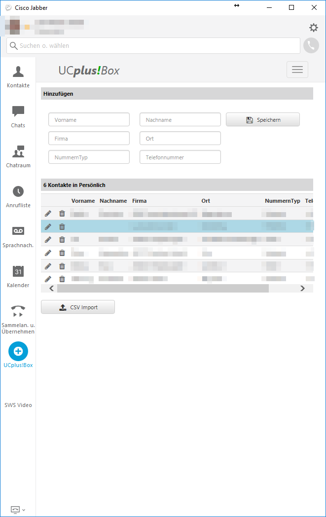Delete the fourth contact row trash

tap(62, 253)
